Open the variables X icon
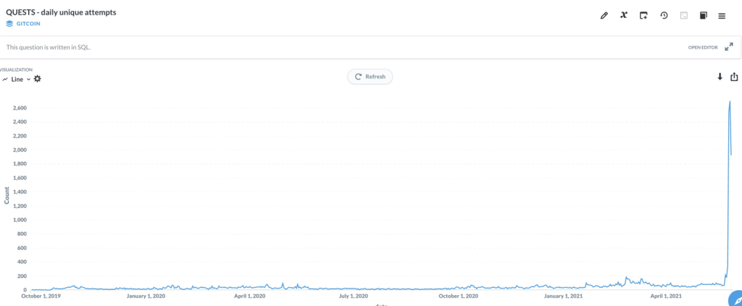 coord(624,15)
